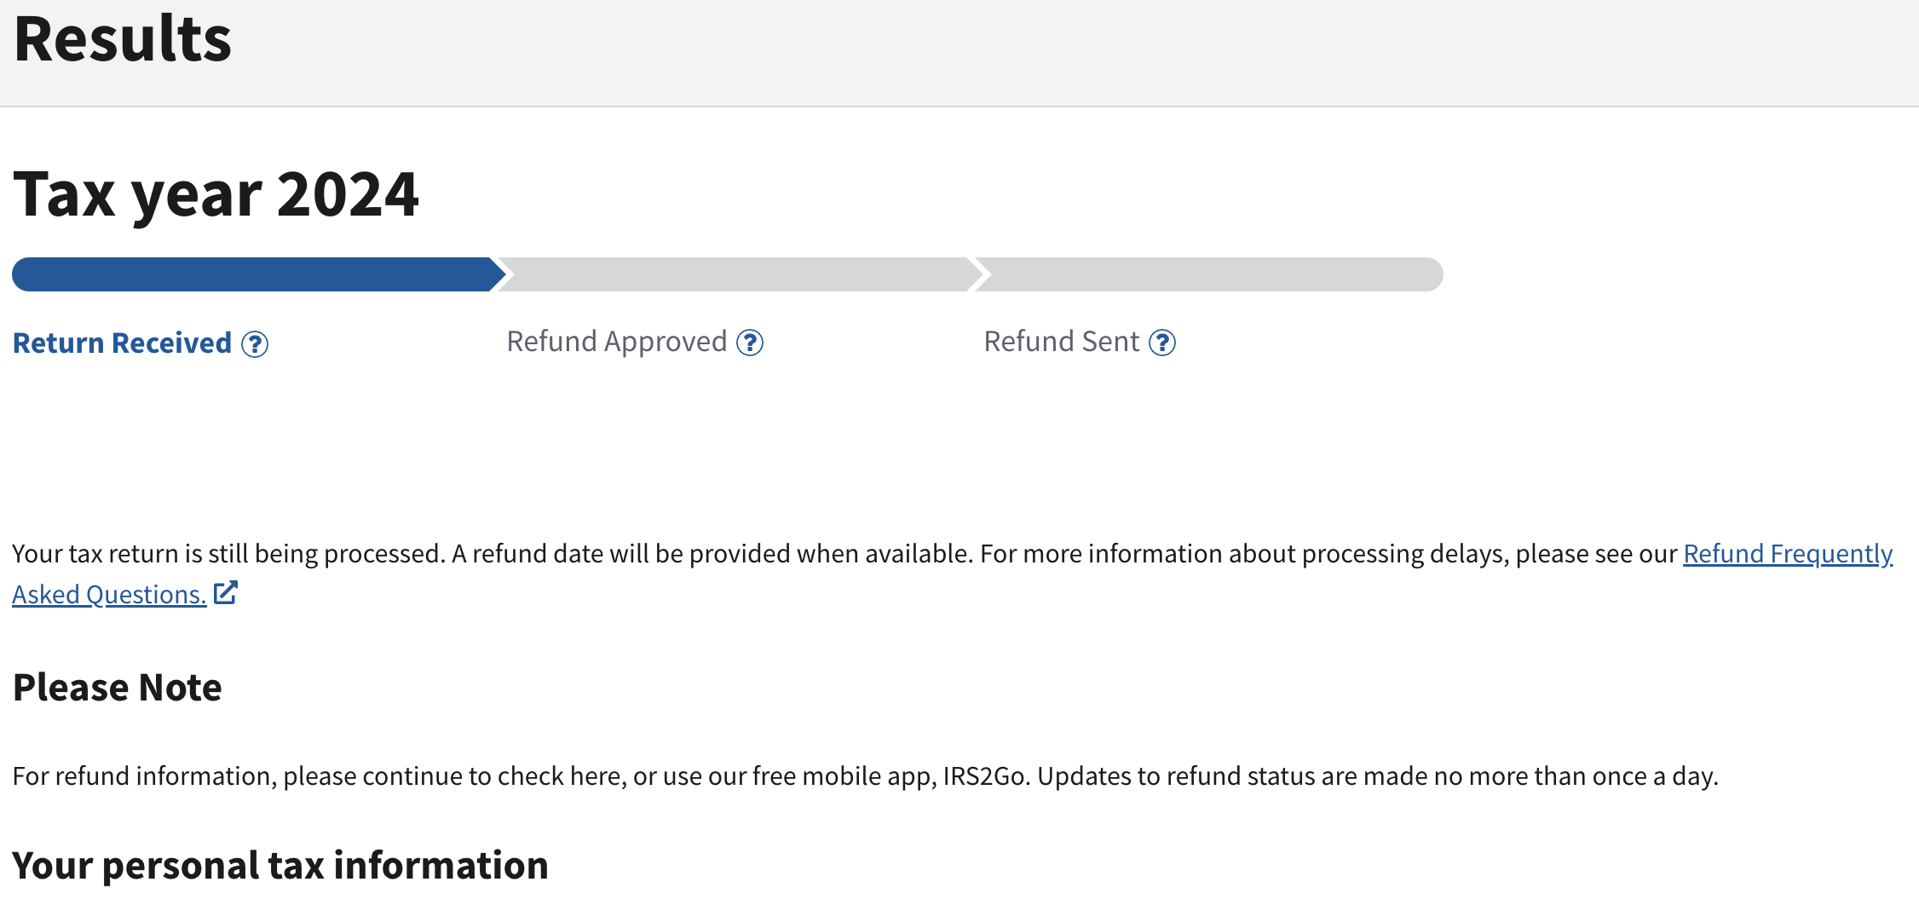This screenshot has width=1919, height=905.
Task: Click external link icon after Asked Questions
Action: 226,593
